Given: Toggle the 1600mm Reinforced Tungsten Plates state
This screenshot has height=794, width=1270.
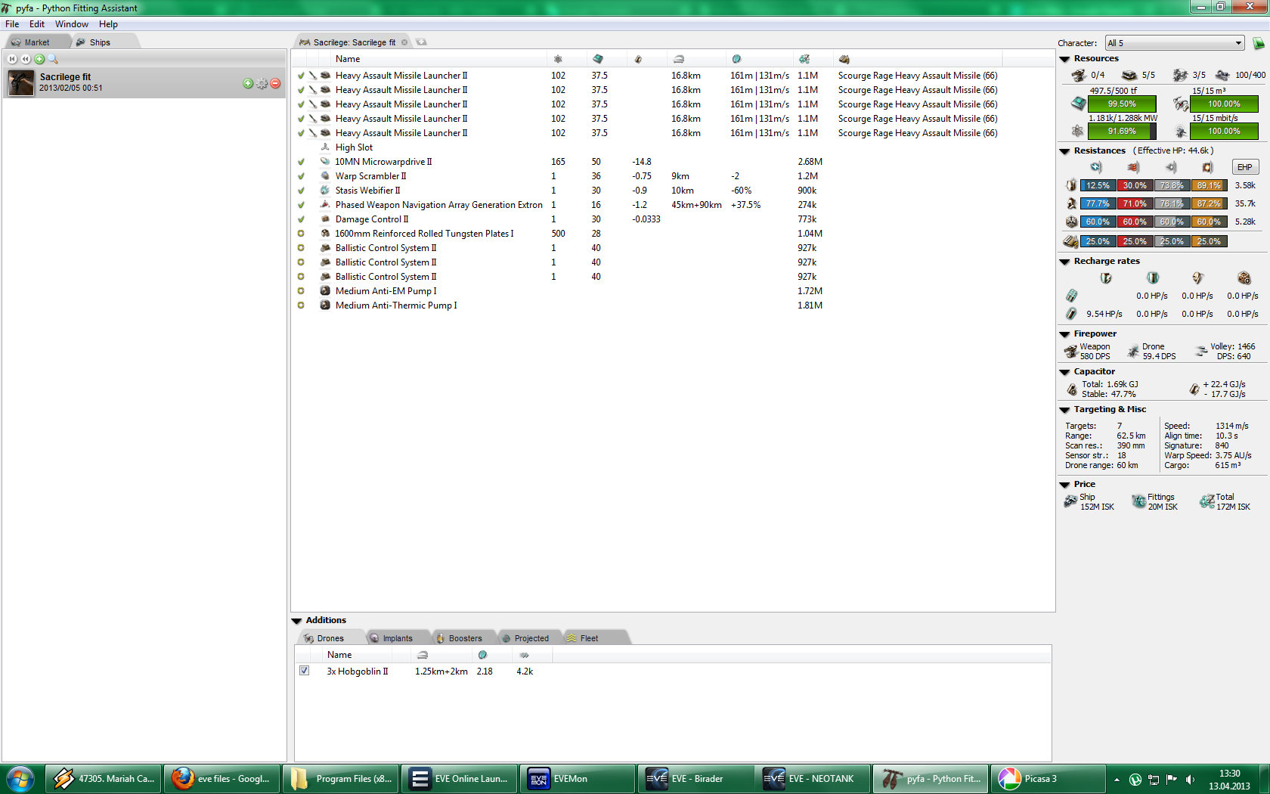Looking at the screenshot, I should coord(301,234).
